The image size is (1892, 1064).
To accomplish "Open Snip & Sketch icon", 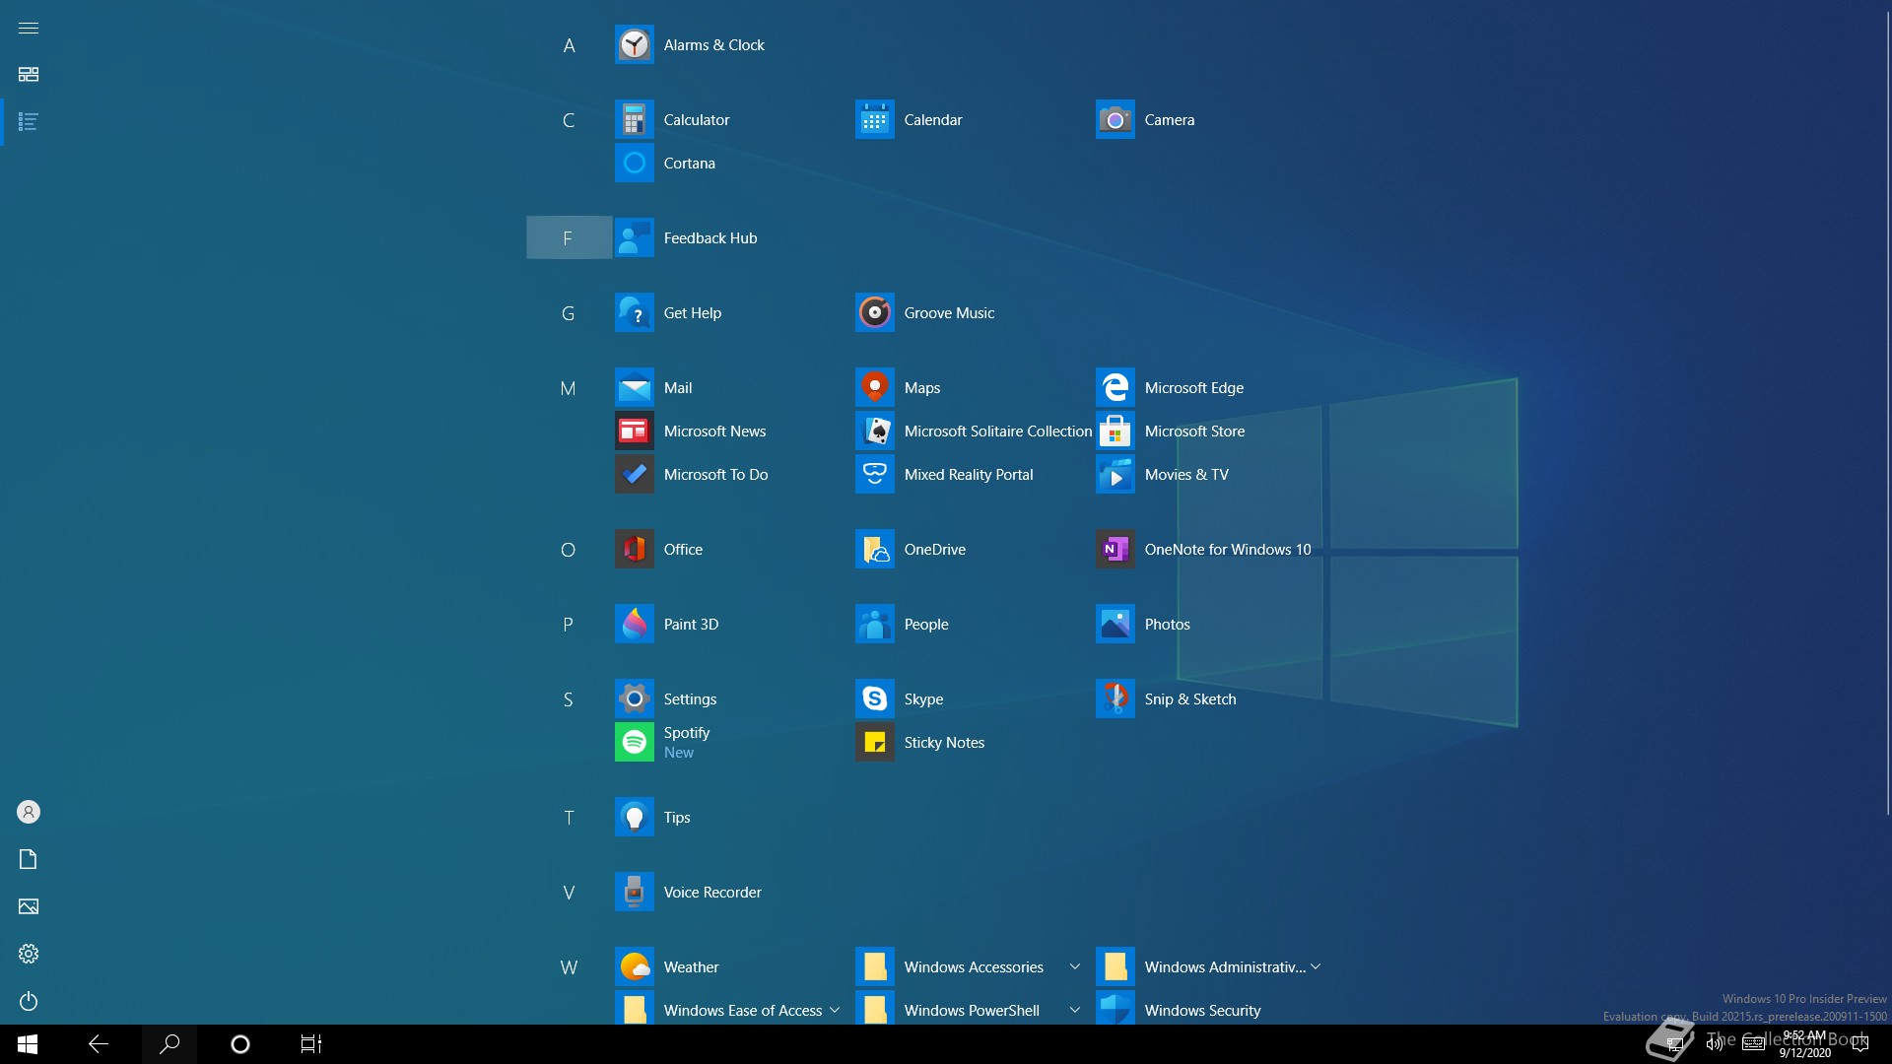I will (x=1115, y=699).
